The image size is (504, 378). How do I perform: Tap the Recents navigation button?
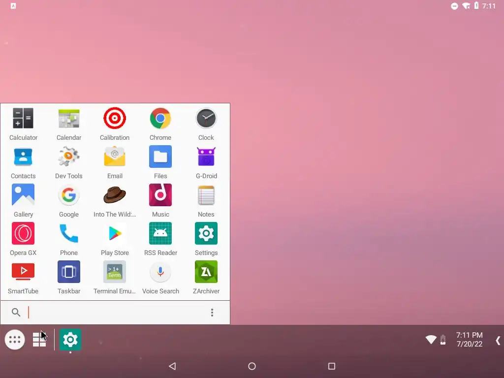[x=332, y=366]
